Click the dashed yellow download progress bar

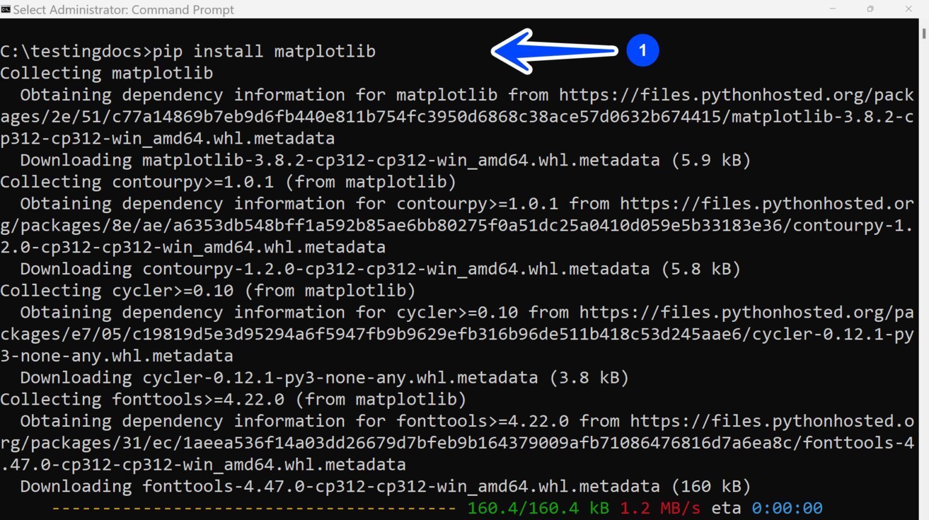[x=254, y=509]
